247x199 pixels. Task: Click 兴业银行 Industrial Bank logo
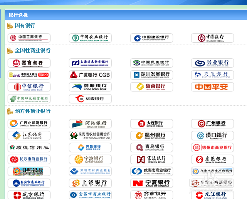212,63
